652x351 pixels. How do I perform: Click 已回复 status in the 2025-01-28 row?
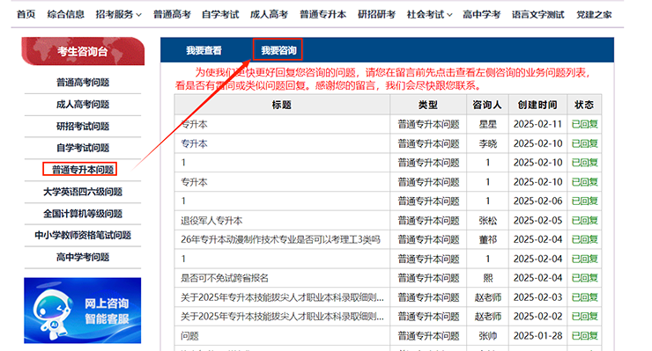click(x=585, y=336)
